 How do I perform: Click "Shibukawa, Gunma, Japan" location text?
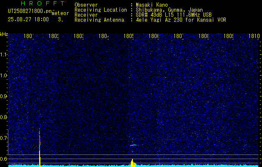169,10
